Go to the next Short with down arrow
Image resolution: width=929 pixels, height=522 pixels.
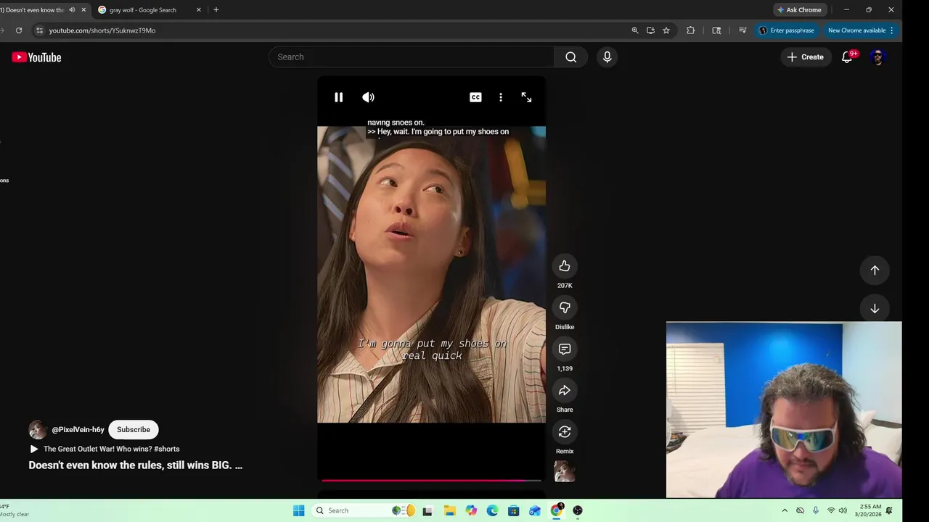click(875, 308)
